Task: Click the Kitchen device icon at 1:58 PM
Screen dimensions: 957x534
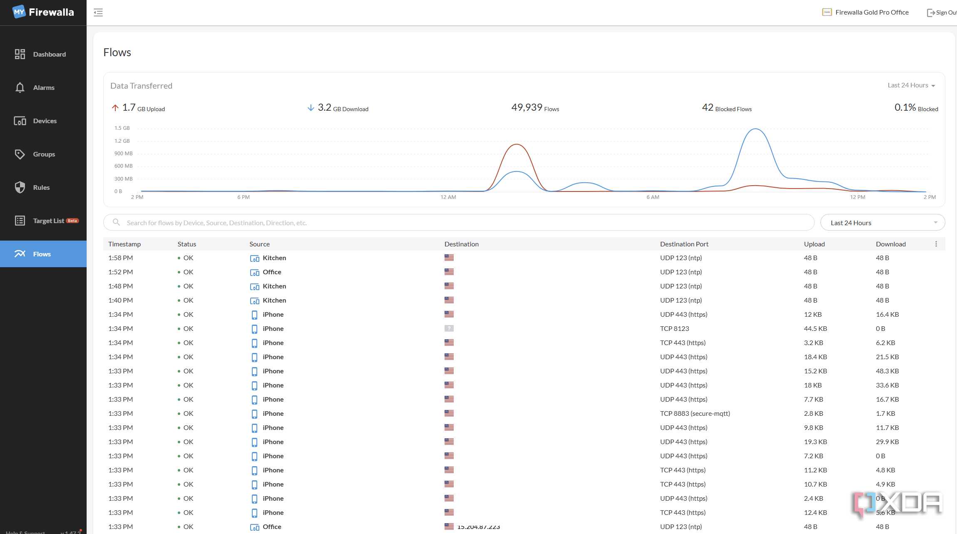Action: pos(254,258)
